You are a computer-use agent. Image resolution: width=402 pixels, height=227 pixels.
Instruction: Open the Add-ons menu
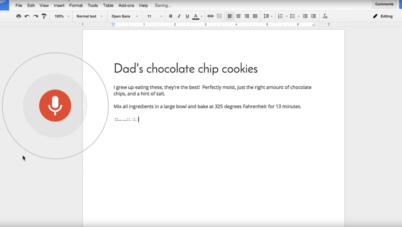(x=126, y=5)
